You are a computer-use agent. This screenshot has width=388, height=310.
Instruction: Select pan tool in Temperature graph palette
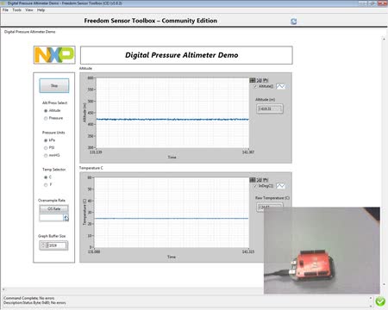click(x=266, y=180)
